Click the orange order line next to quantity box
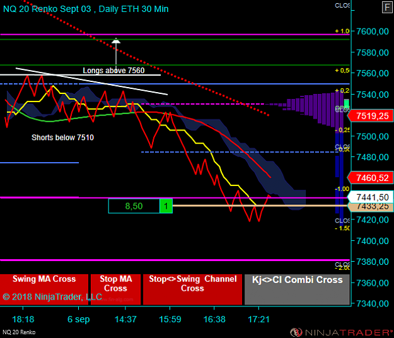 [260, 206]
